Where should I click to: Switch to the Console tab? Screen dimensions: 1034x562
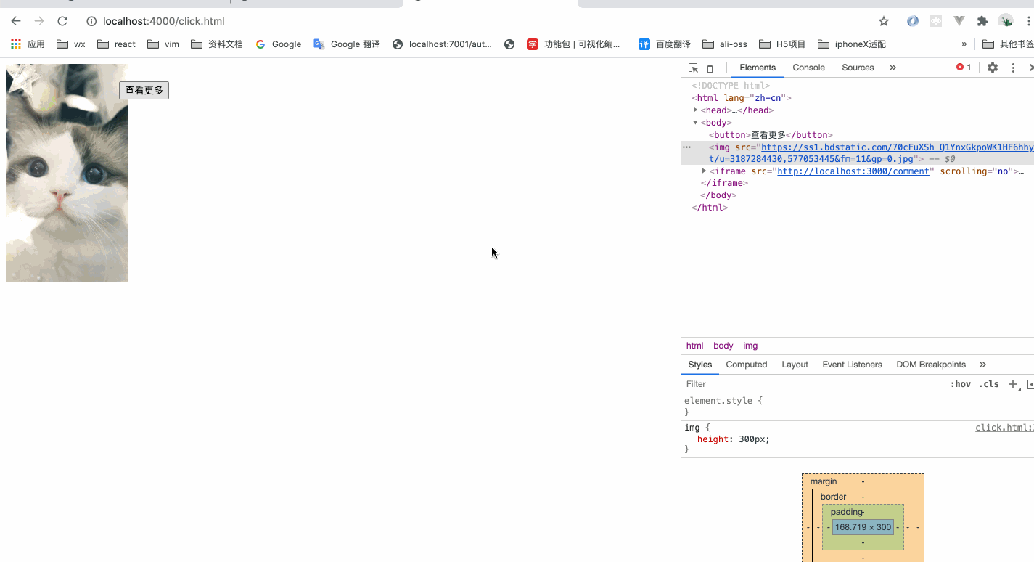tap(808, 67)
